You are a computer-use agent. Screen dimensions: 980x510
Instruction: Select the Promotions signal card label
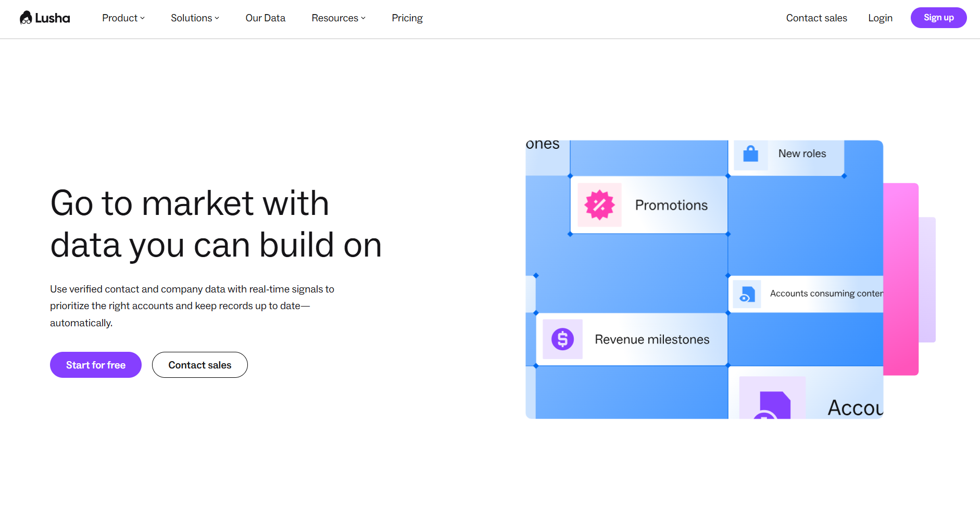click(x=671, y=206)
